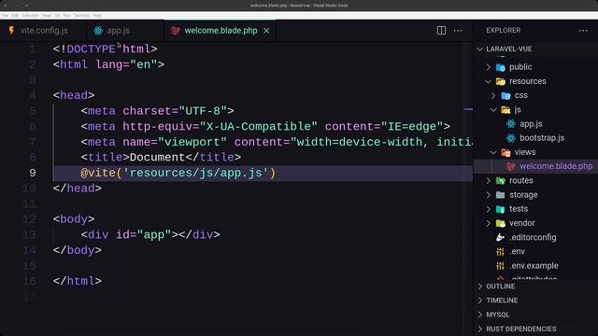Click the .env file settings icon
The width and height of the screenshot is (598, 336).
(501, 251)
